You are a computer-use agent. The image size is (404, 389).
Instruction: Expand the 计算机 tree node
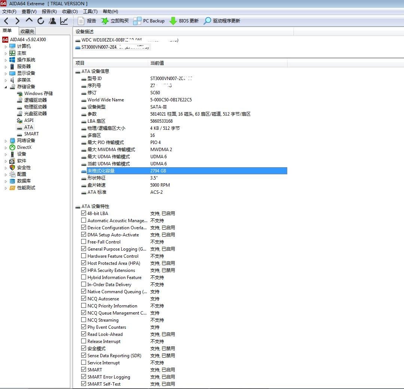[x=6, y=46]
